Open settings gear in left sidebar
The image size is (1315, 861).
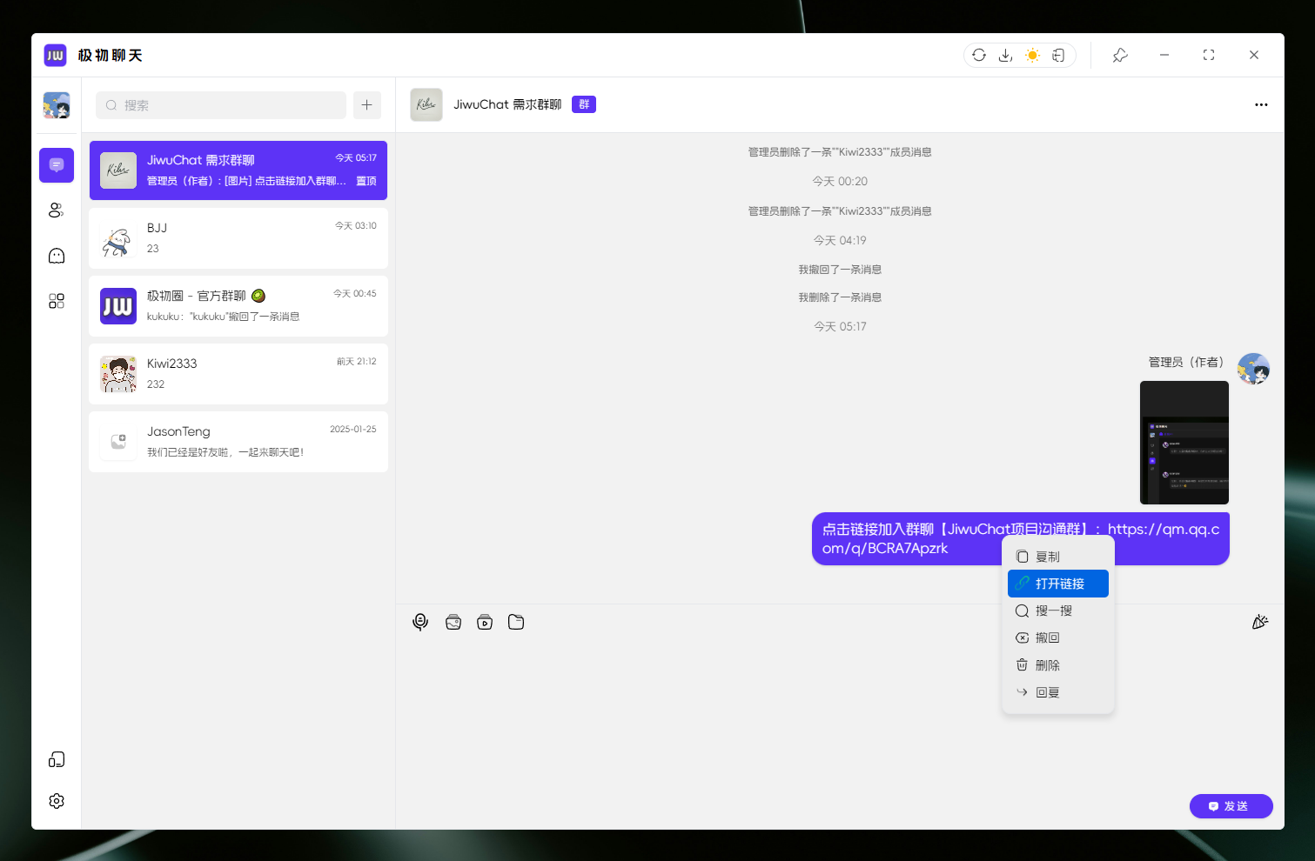coord(57,801)
